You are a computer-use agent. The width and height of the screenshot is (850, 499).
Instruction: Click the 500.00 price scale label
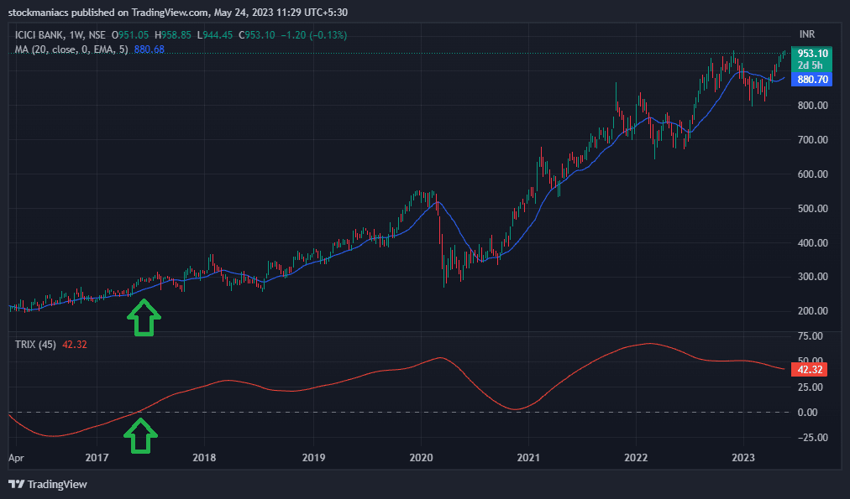(812, 208)
